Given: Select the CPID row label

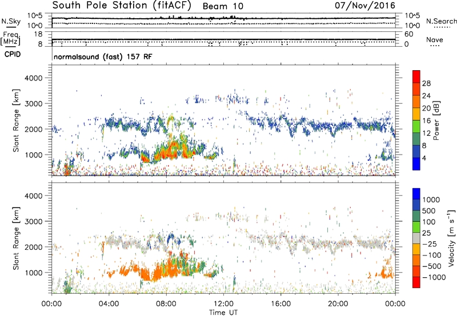Looking at the screenshot, I should 13,54.
